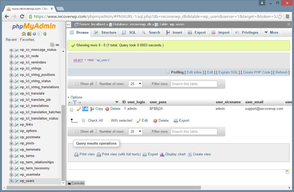
Task: Open phpMyAdmin home icon
Action: click(24, 34)
